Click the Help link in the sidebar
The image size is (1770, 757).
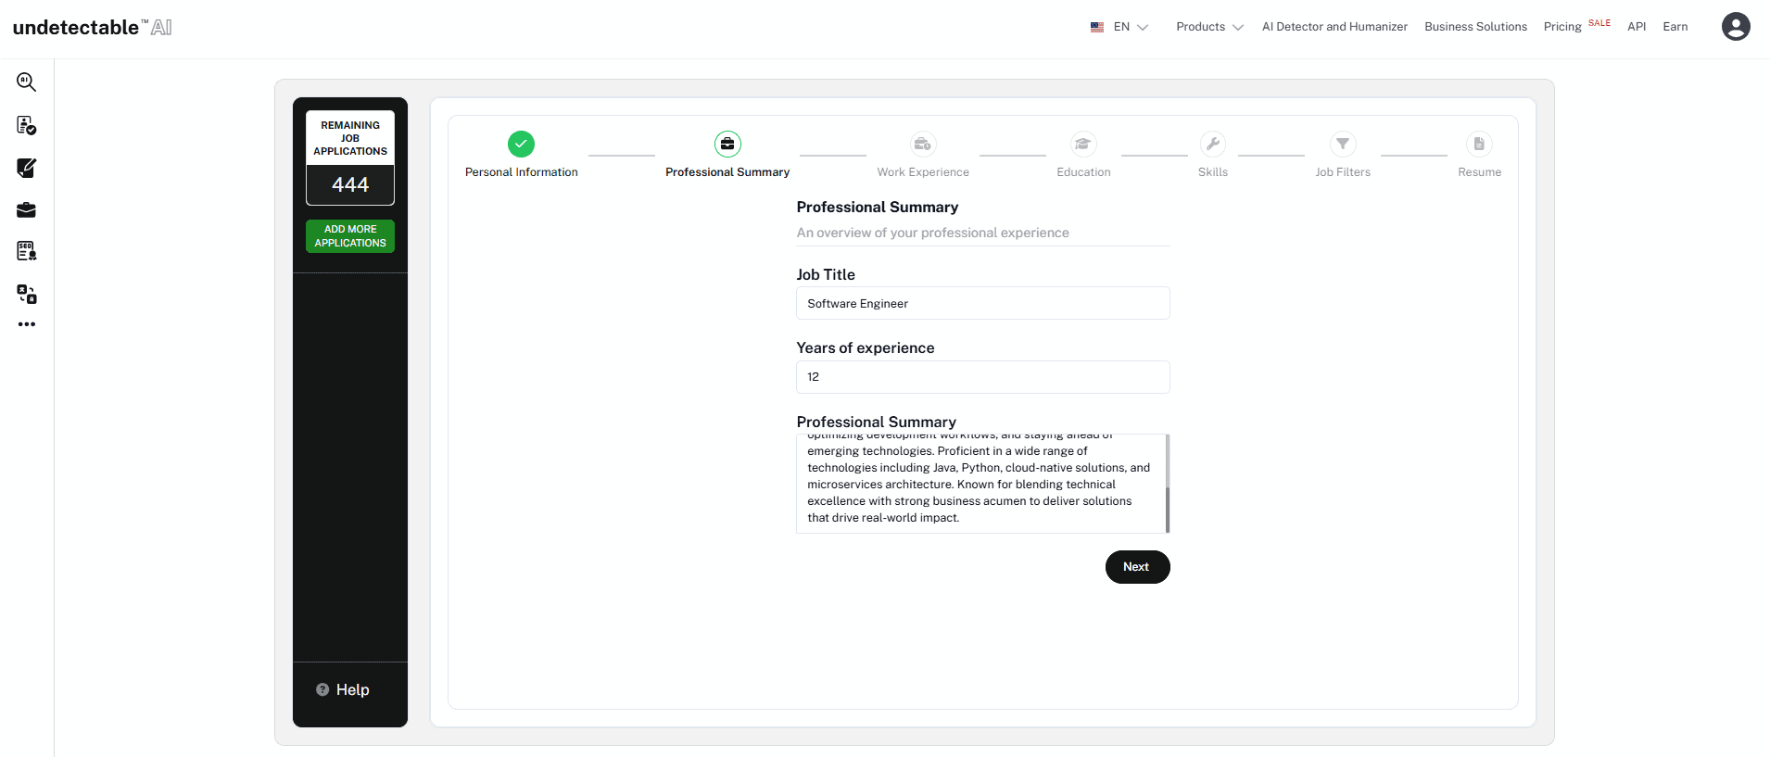pos(352,689)
